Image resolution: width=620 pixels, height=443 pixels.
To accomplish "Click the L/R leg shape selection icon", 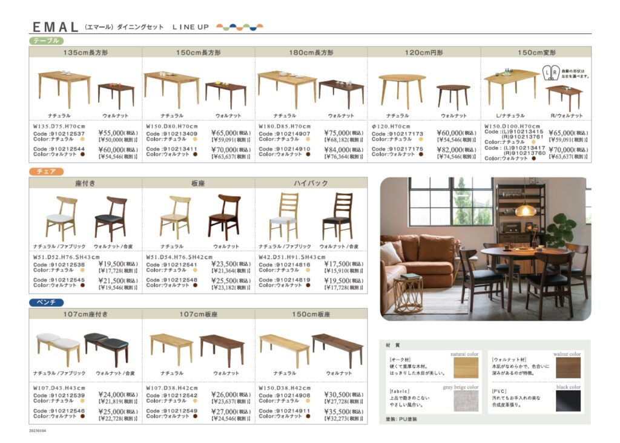I will coord(550,73).
